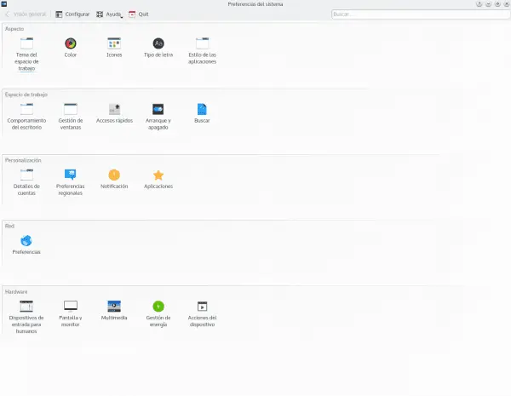Image resolution: width=511 pixels, height=396 pixels.
Task: Open the Aplicaciones settings module
Action: click(x=158, y=179)
